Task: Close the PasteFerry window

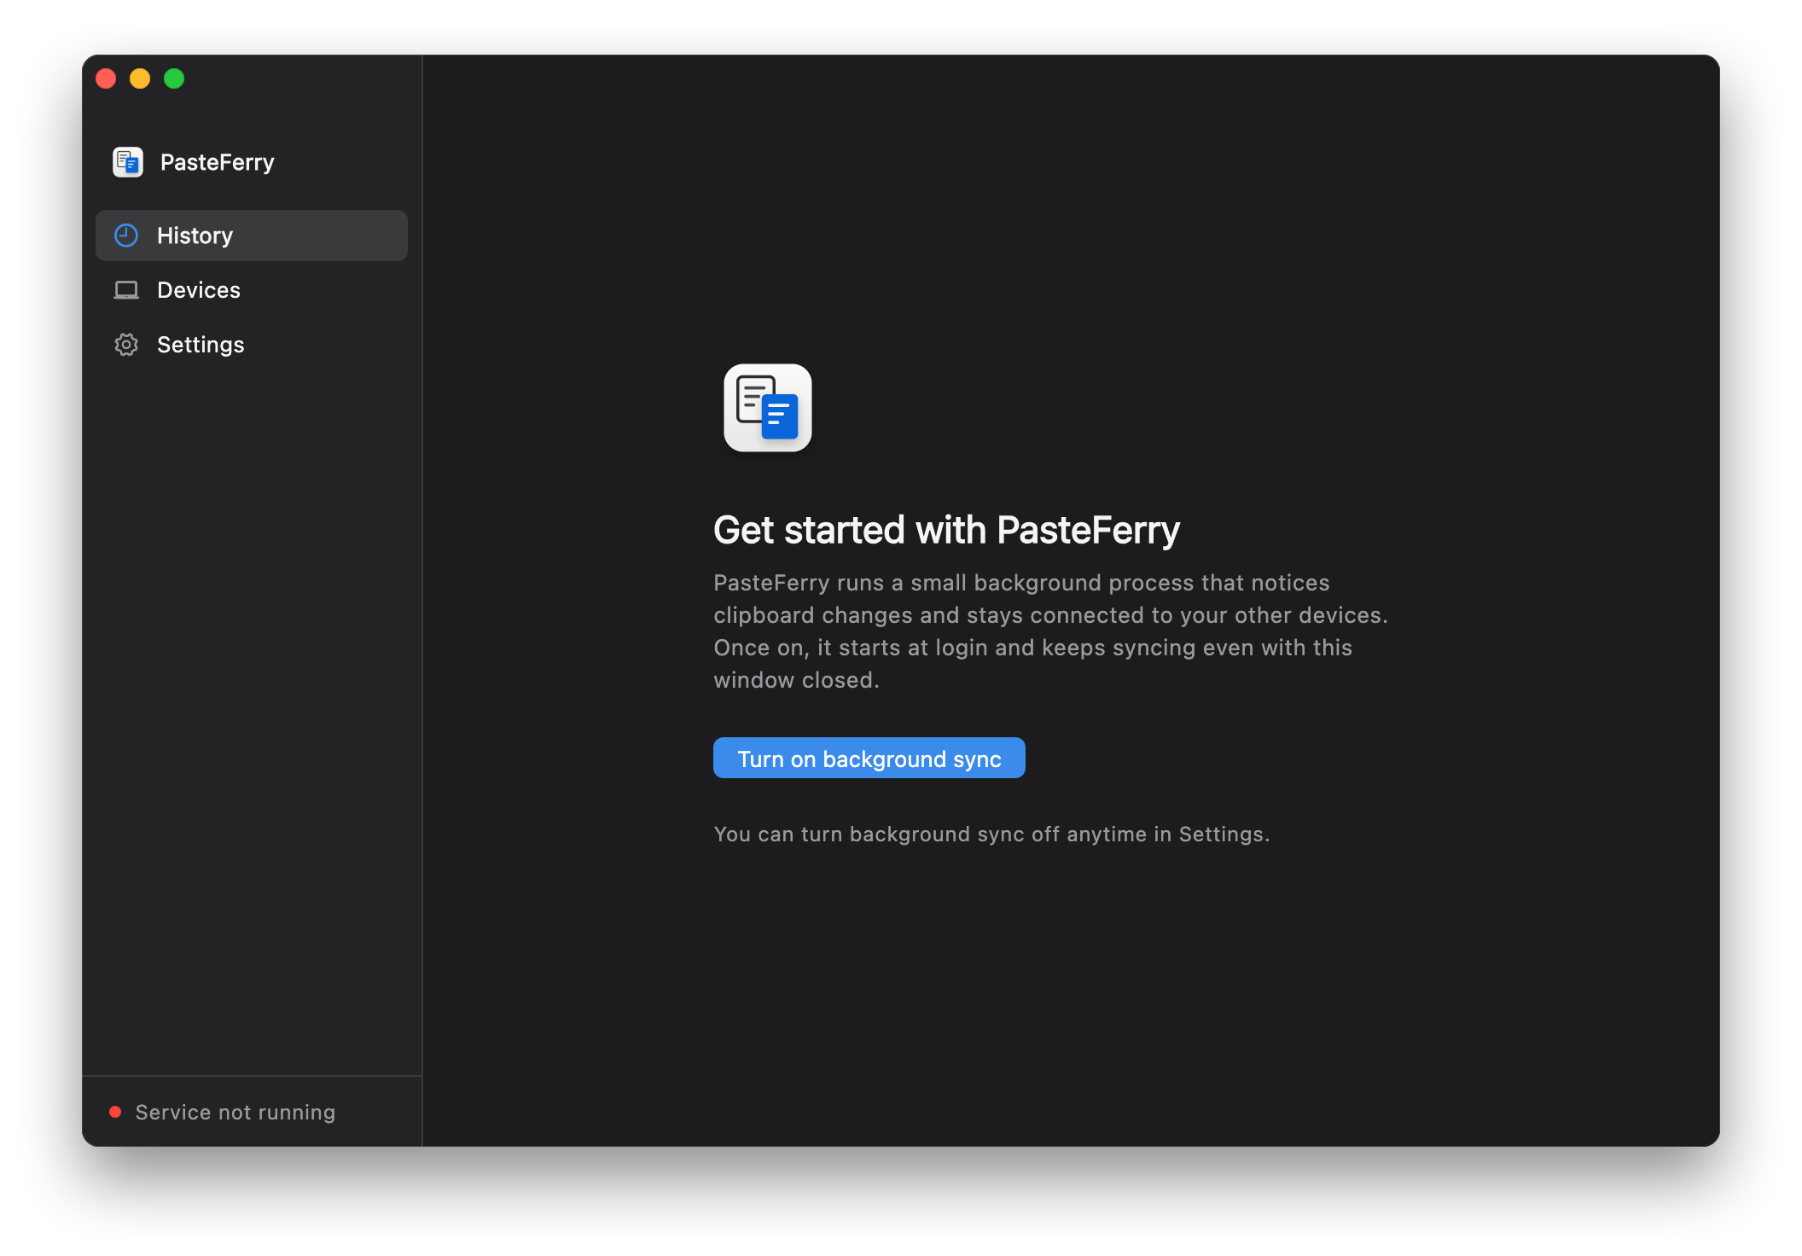Action: click(x=106, y=78)
